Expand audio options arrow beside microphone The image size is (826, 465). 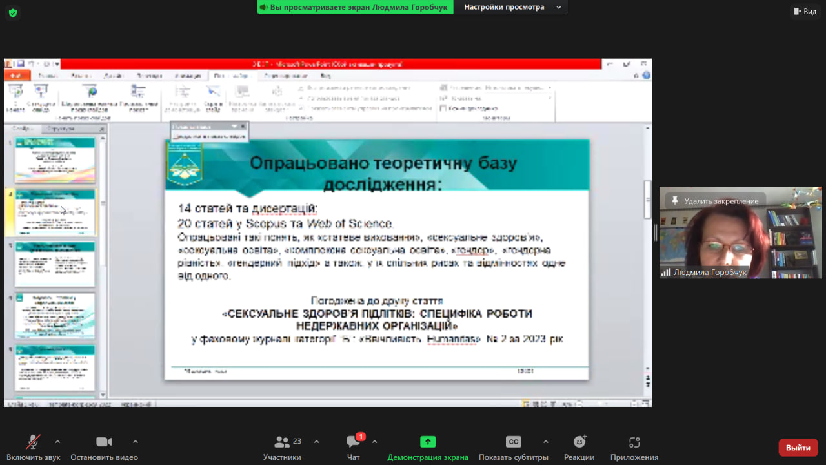coord(57,442)
